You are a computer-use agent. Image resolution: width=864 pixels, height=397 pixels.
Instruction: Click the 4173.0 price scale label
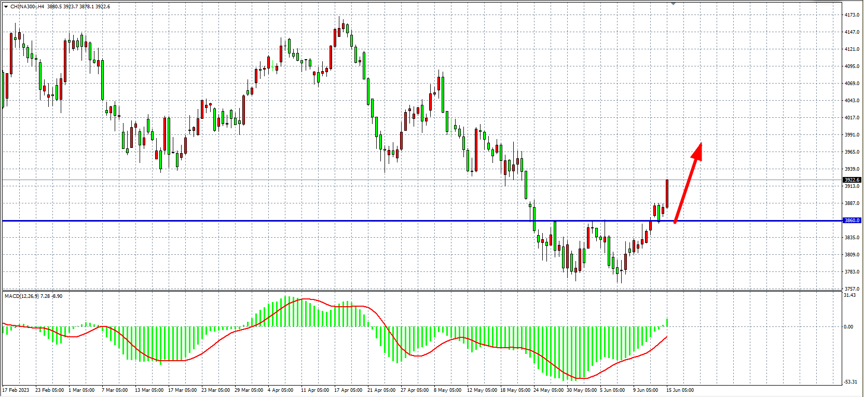tap(852, 15)
